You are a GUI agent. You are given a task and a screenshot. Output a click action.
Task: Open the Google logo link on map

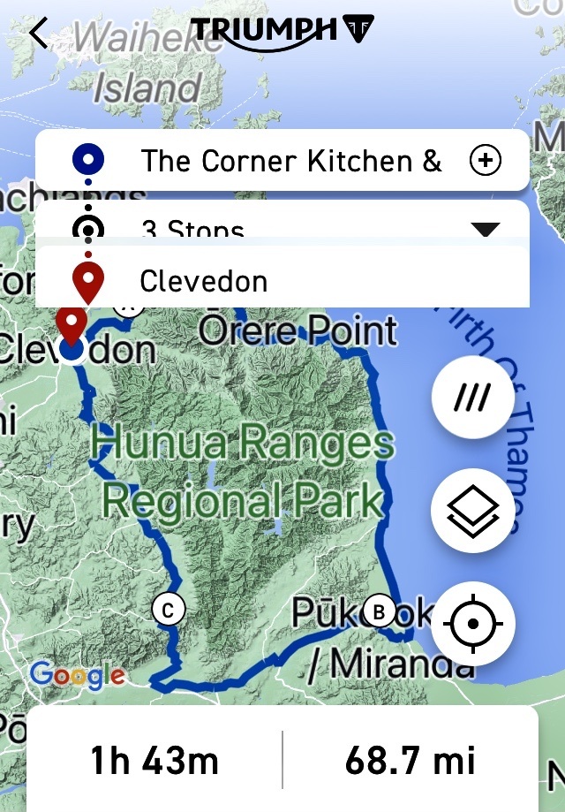[x=78, y=675]
